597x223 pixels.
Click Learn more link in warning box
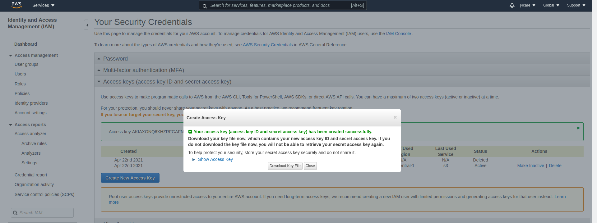click(560, 197)
